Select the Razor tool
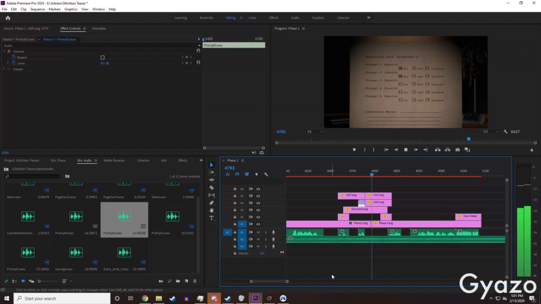 tap(212, 187)
